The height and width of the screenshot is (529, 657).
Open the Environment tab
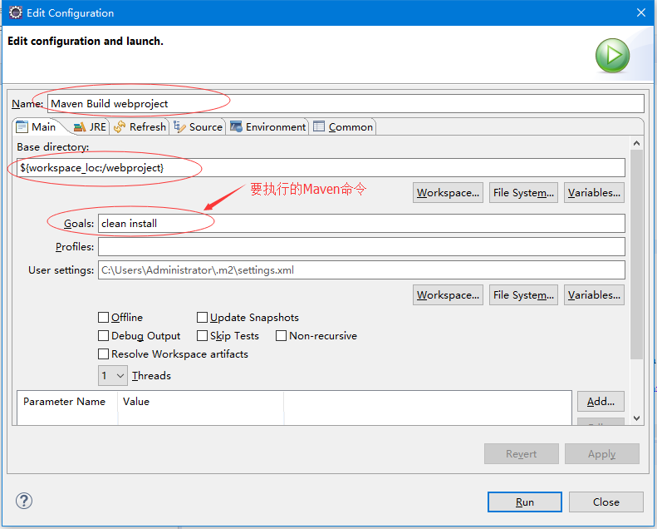268,126
